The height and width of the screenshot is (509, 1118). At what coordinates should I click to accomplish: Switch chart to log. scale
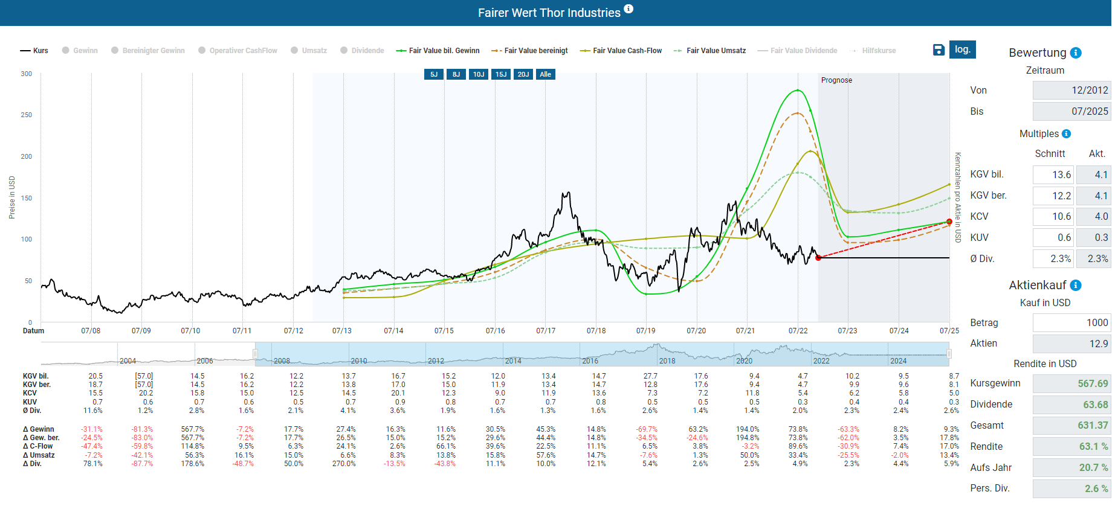click(963, 50)
